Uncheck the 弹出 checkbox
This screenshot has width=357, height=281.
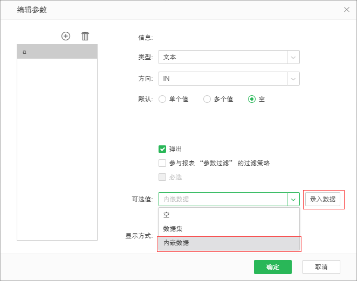click(162, 149)
